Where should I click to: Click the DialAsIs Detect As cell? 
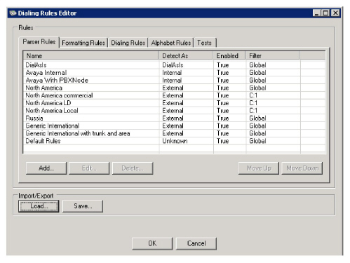(173, 65)
